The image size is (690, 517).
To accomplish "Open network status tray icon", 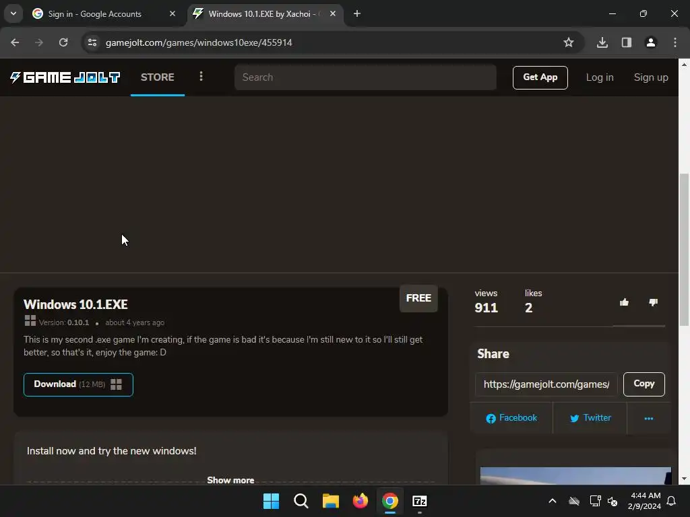I will pyautogui.click(x=595, y=501).
